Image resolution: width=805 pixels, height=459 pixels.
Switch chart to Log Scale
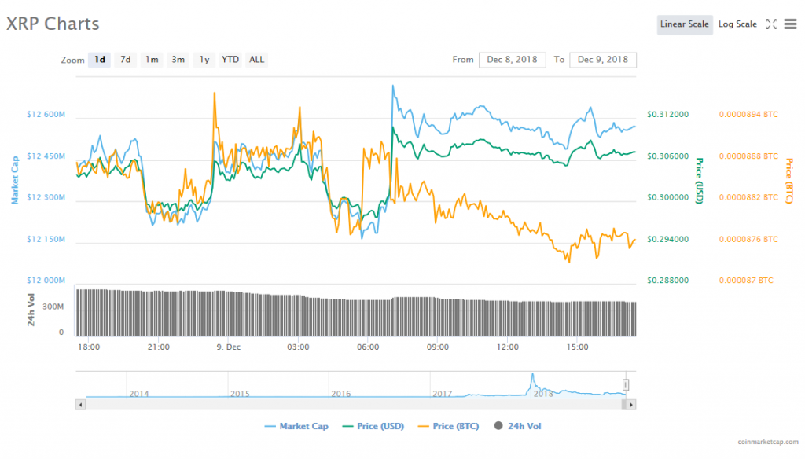[x=737, y=24]
